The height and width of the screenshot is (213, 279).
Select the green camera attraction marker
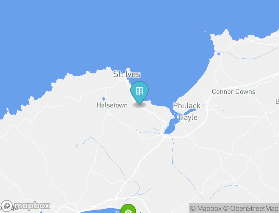pos(128,209)
